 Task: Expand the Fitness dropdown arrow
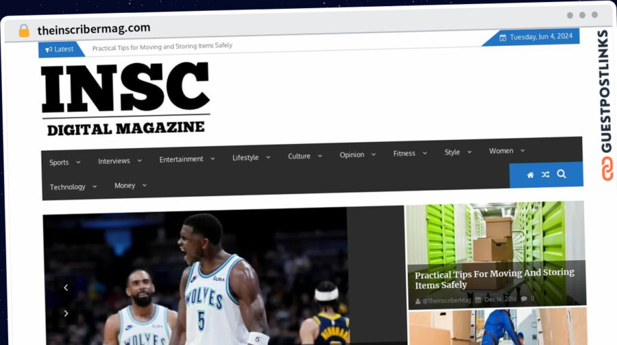(x=424, y=153)
